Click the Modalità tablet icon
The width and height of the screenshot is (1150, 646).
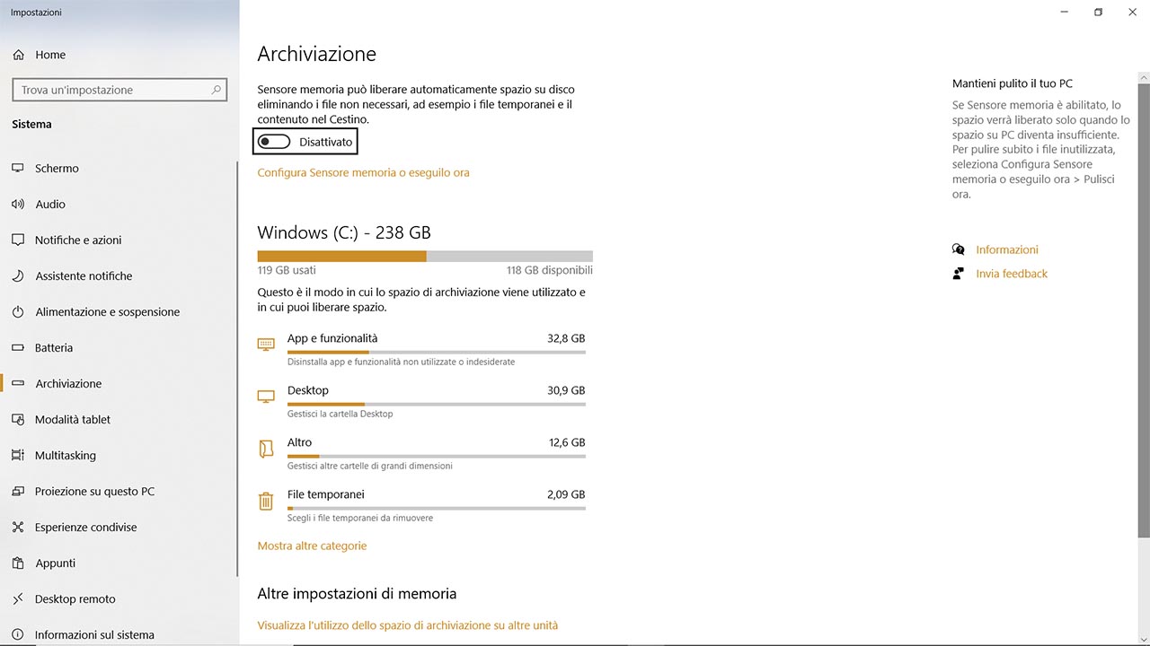click(x=18, y=419)
